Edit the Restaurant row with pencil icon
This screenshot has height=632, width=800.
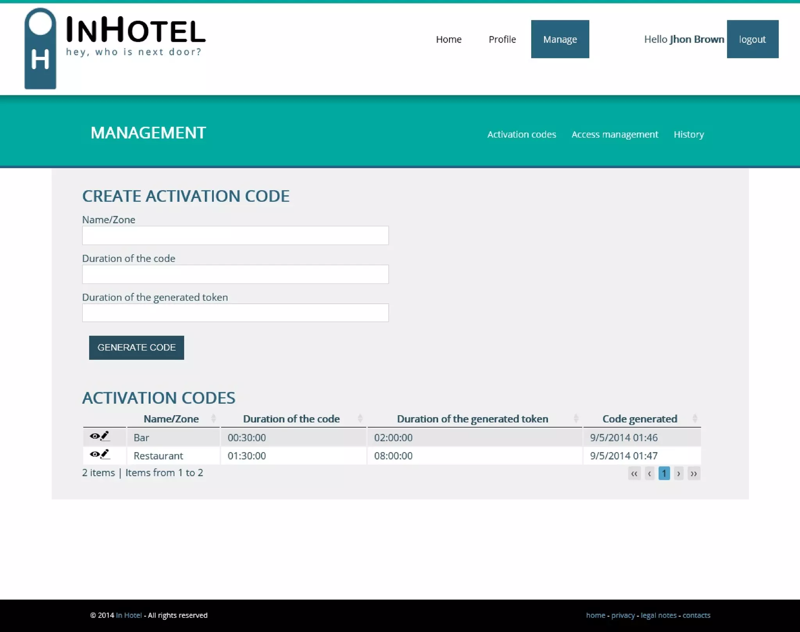[x=105, y=454]
